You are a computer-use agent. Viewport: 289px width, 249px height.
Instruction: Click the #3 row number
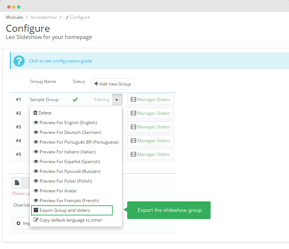point(18,127)
